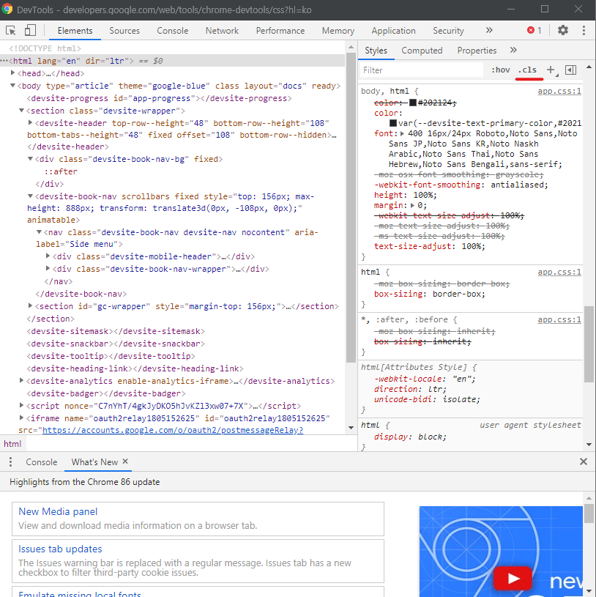The image size is (596, 597).
Task: Collapse the body element node
Action: point(13,86)
